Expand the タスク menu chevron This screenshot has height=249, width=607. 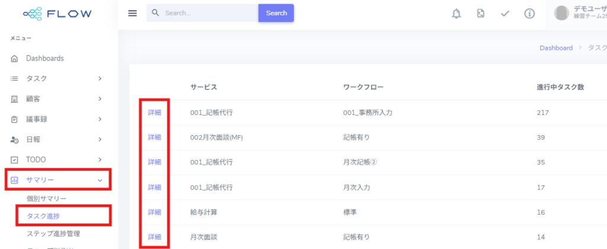click(100, 78)
